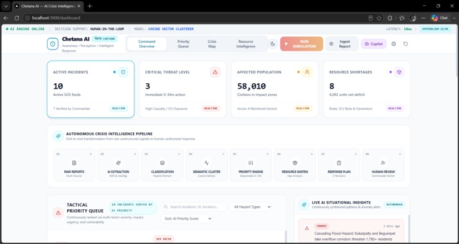Open the tab search chevron at the left end of the tab strip
The image size is (459, 244).
(x=6, y=6)
